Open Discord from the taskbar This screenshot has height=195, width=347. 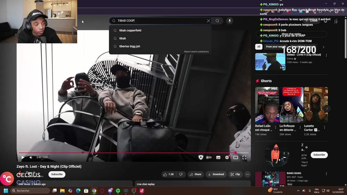click(110, 191)
